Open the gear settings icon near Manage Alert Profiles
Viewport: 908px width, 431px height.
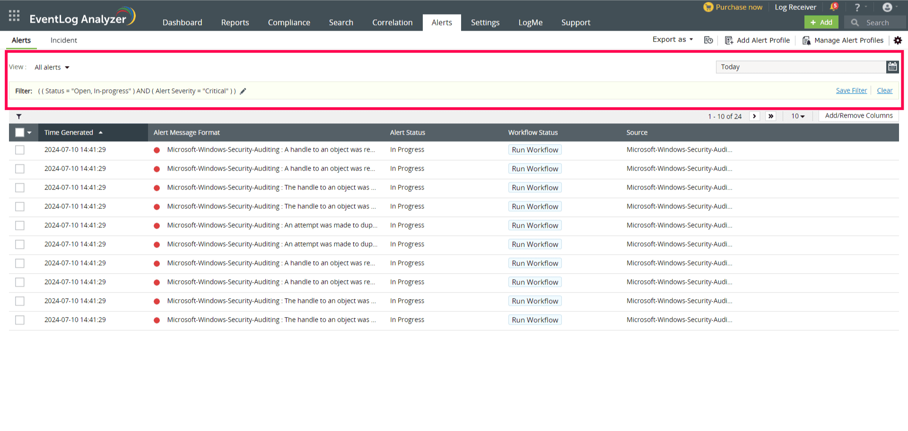pos(897,40)
